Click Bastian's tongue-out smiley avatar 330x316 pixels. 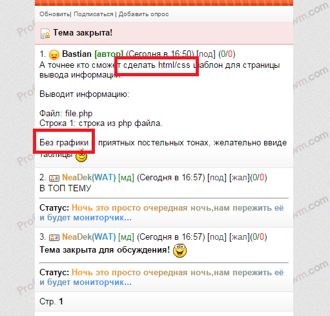54,55
